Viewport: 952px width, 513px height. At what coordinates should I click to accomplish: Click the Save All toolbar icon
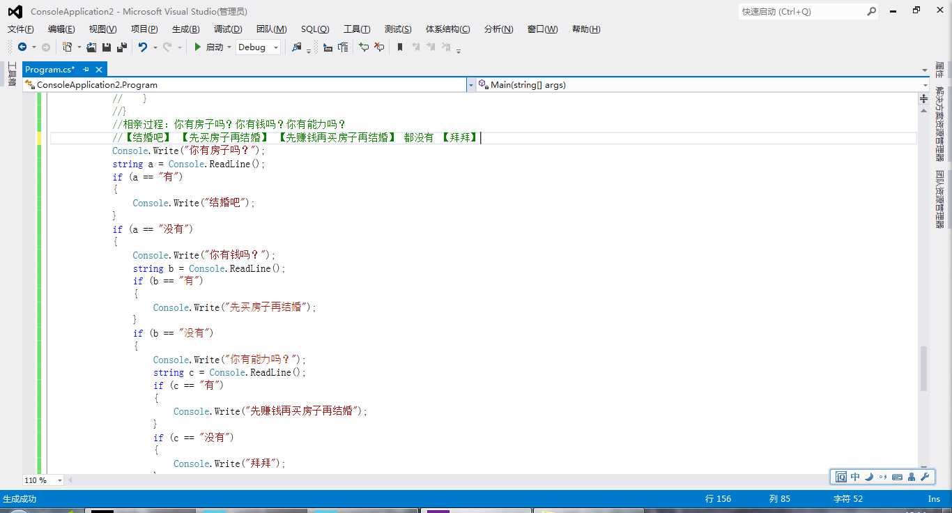(x=122, y=47)
